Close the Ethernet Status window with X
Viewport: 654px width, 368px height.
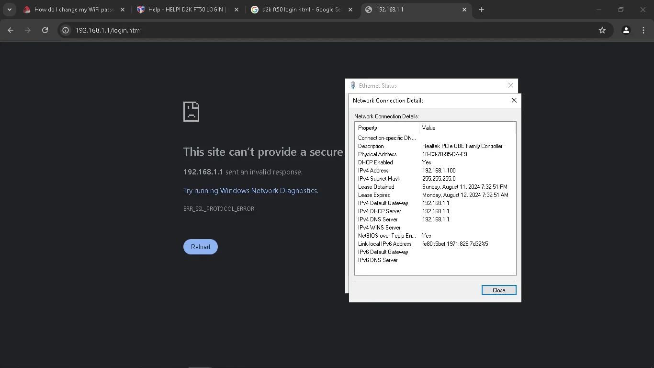tap(511, 85)
